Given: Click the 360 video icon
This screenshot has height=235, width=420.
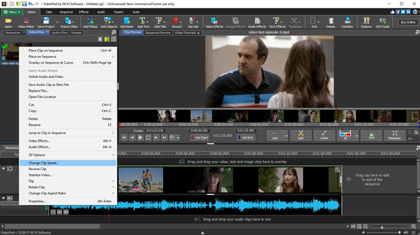Looking at the screenshot, I should [372, 135].
